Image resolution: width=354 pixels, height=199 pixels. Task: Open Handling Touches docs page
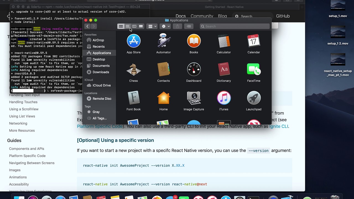(23, 102)
